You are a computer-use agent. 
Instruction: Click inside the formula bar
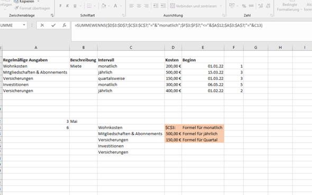pos(191,31)
